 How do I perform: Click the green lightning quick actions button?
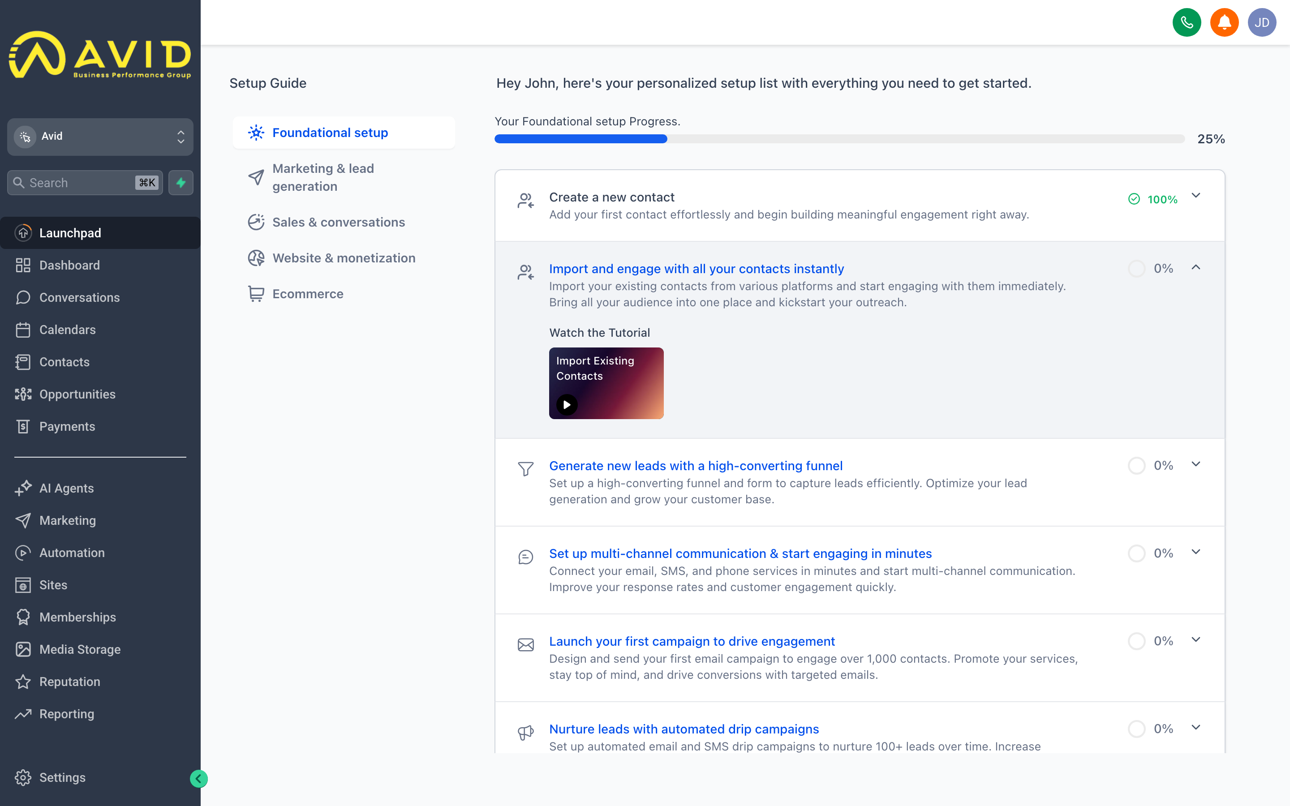point(181,183)
